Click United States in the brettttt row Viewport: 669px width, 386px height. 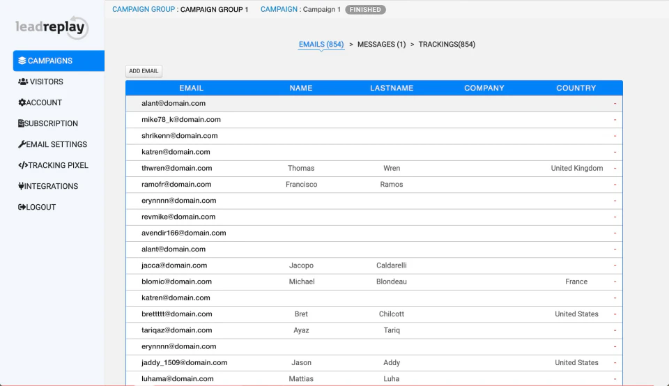576,314
